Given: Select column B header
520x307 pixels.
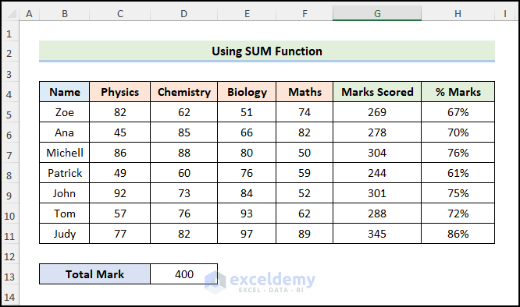Looking at the screenshot, I should 64,13.
